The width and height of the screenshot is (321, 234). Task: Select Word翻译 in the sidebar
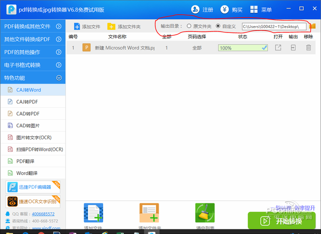pos(33,173)
